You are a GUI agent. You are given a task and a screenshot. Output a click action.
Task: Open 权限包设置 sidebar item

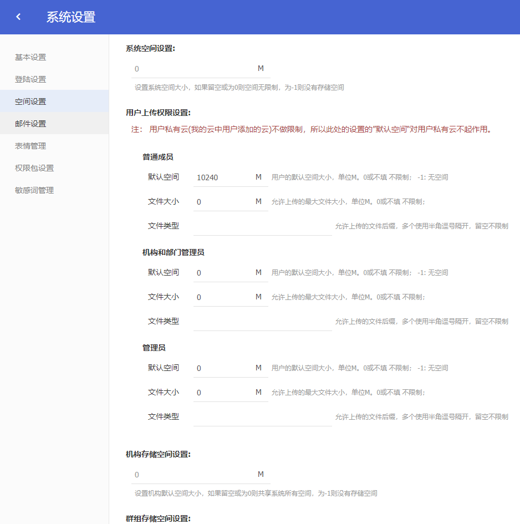34,168
